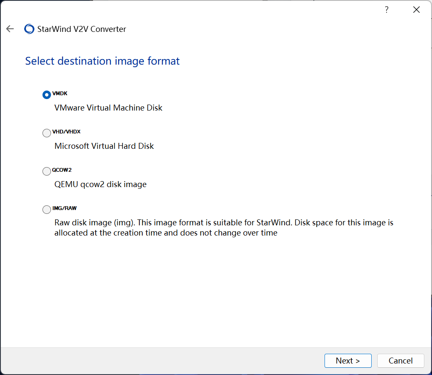Go back using the left arrow
Image resolution: width=432 pixels, height=375 pixels.
coord(10,29)
